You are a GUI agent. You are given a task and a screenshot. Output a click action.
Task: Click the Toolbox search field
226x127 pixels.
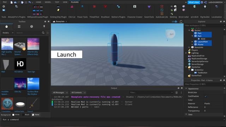click(x=28, y=33)
